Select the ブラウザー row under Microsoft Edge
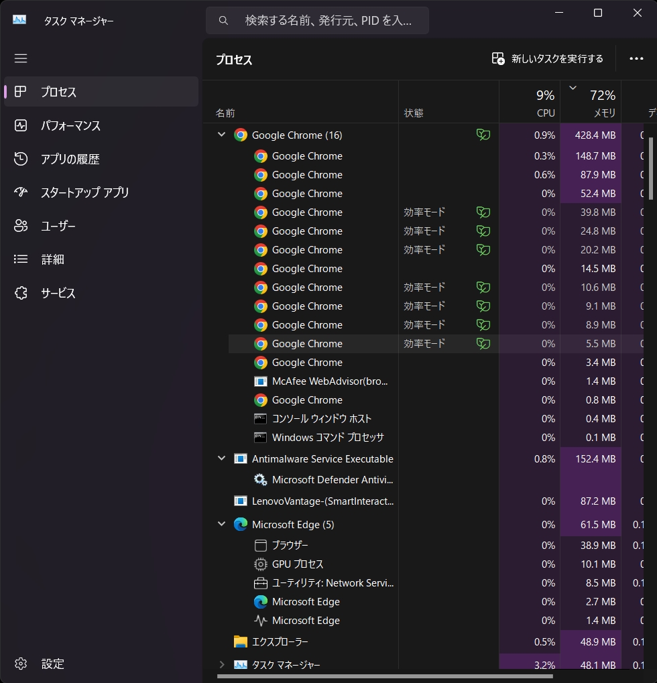This screenshot has width=657, height=683. [436, 546]
